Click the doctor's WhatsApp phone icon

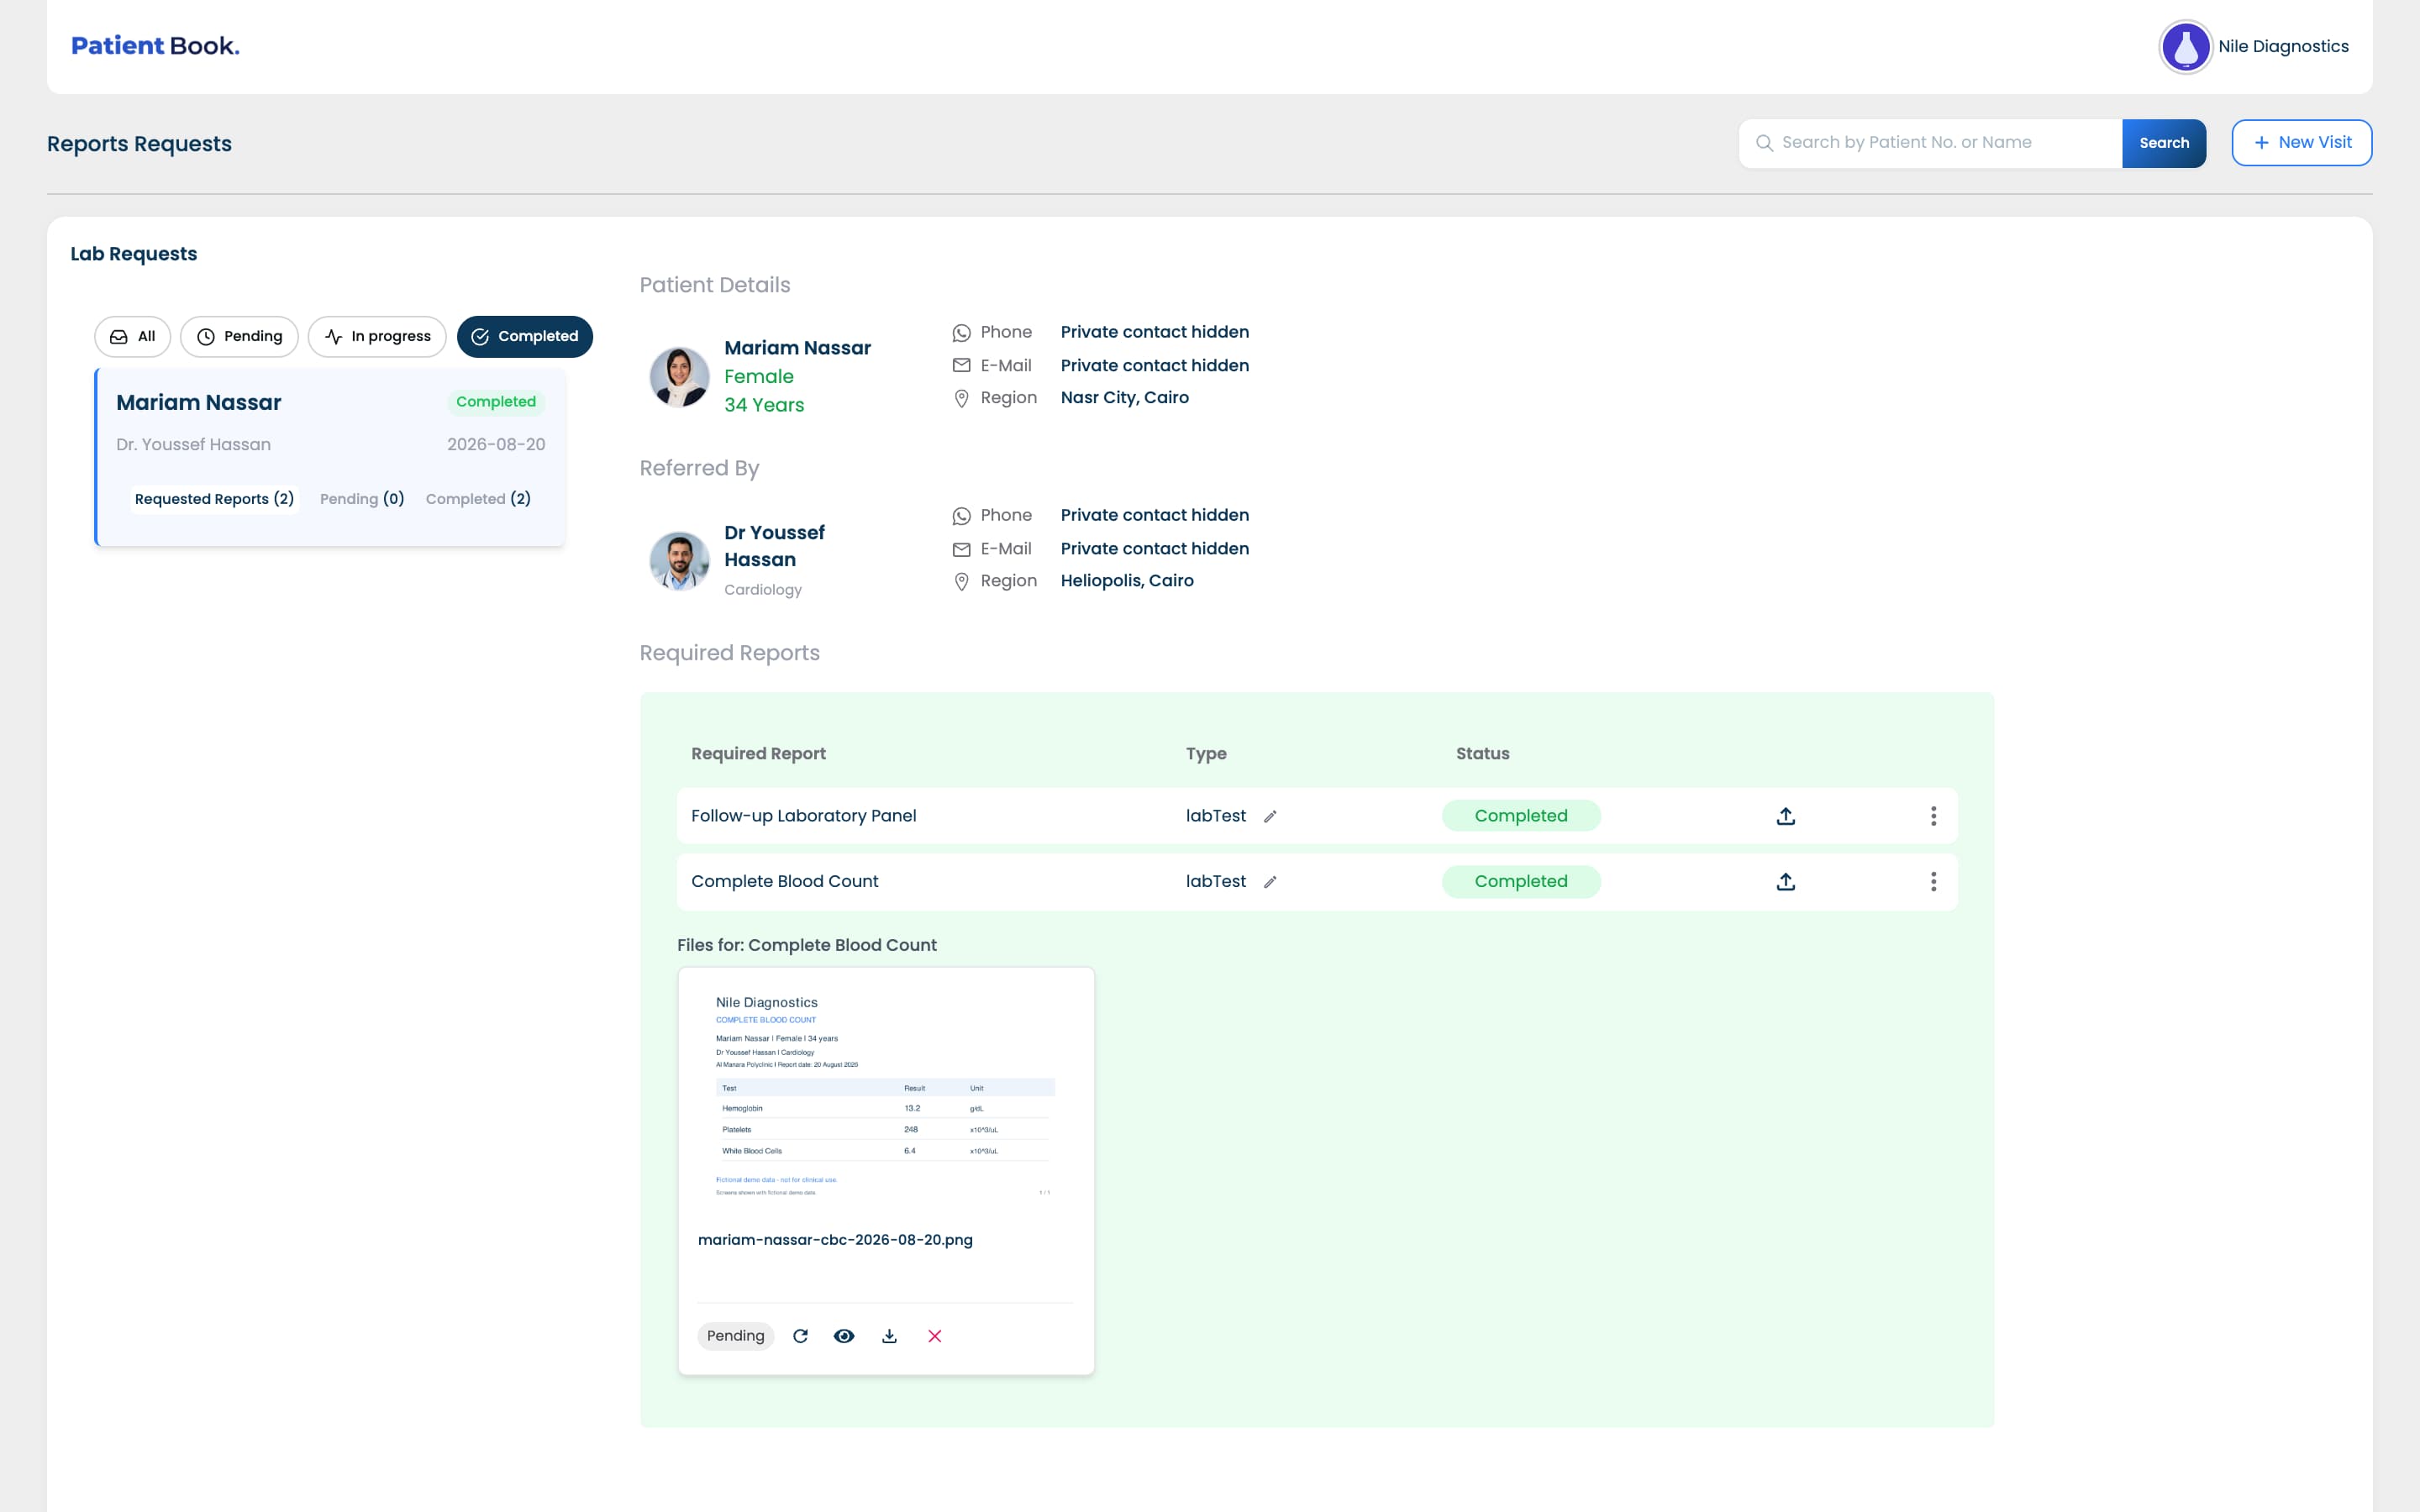tap(961, 516)
